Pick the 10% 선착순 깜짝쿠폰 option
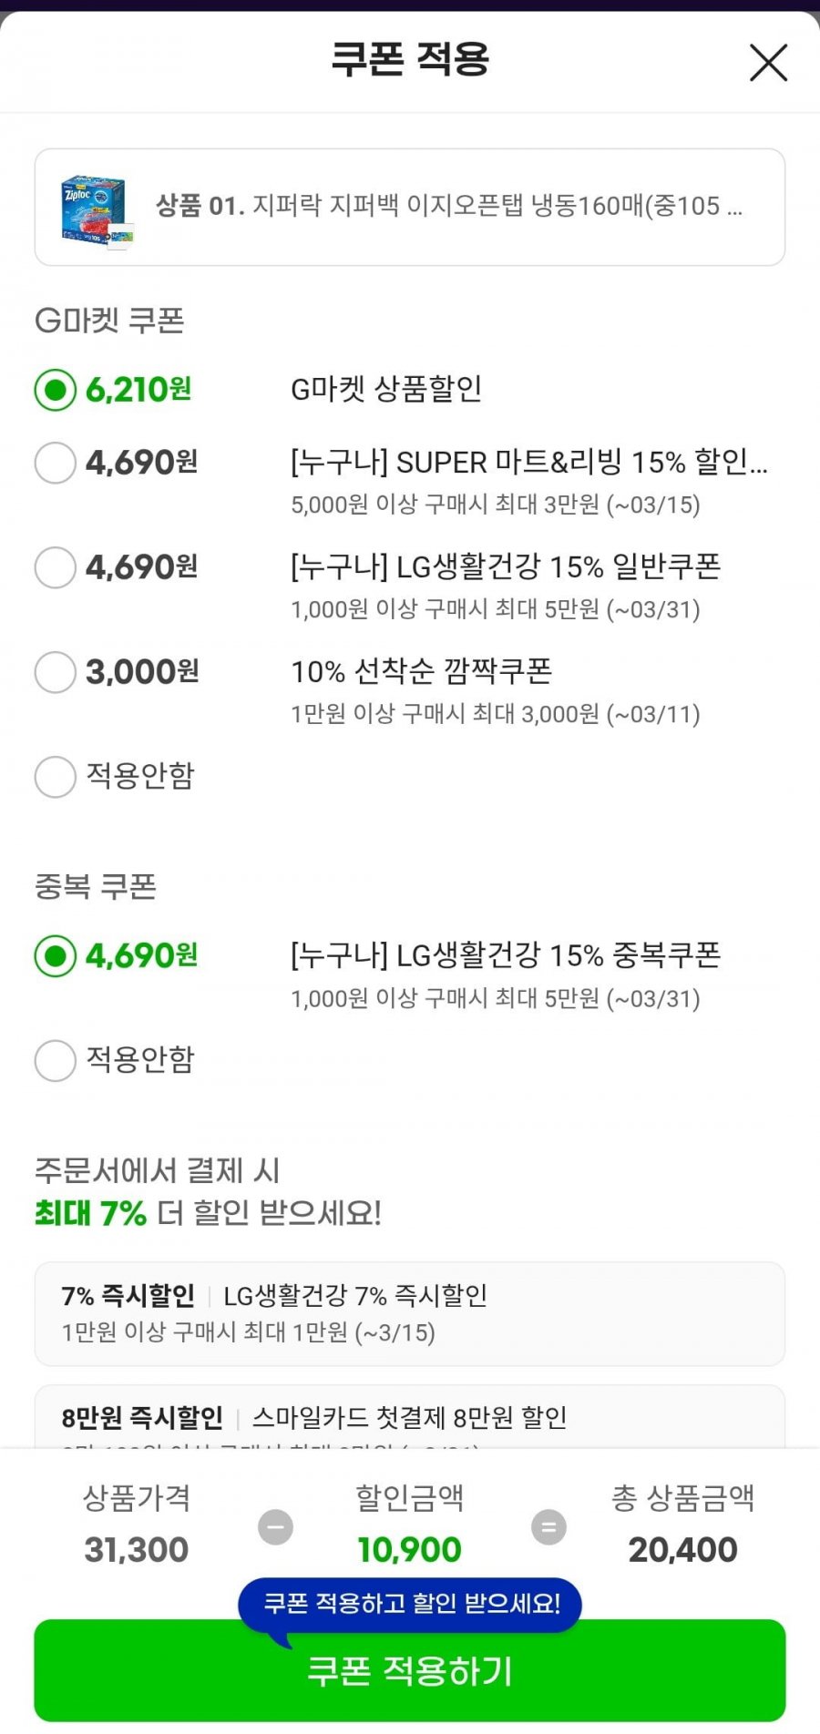The image size is (820, 1734). coord(56,672)
